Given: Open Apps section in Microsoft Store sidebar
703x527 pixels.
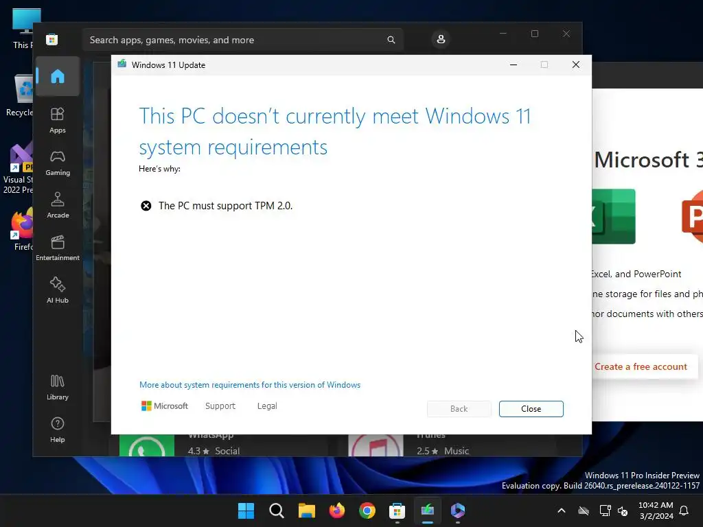Looking at the screenshot, I should click(58, 121).
